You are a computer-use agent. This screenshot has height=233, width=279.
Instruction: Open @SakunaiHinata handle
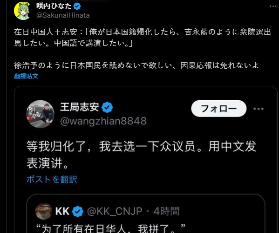[63, 15]
